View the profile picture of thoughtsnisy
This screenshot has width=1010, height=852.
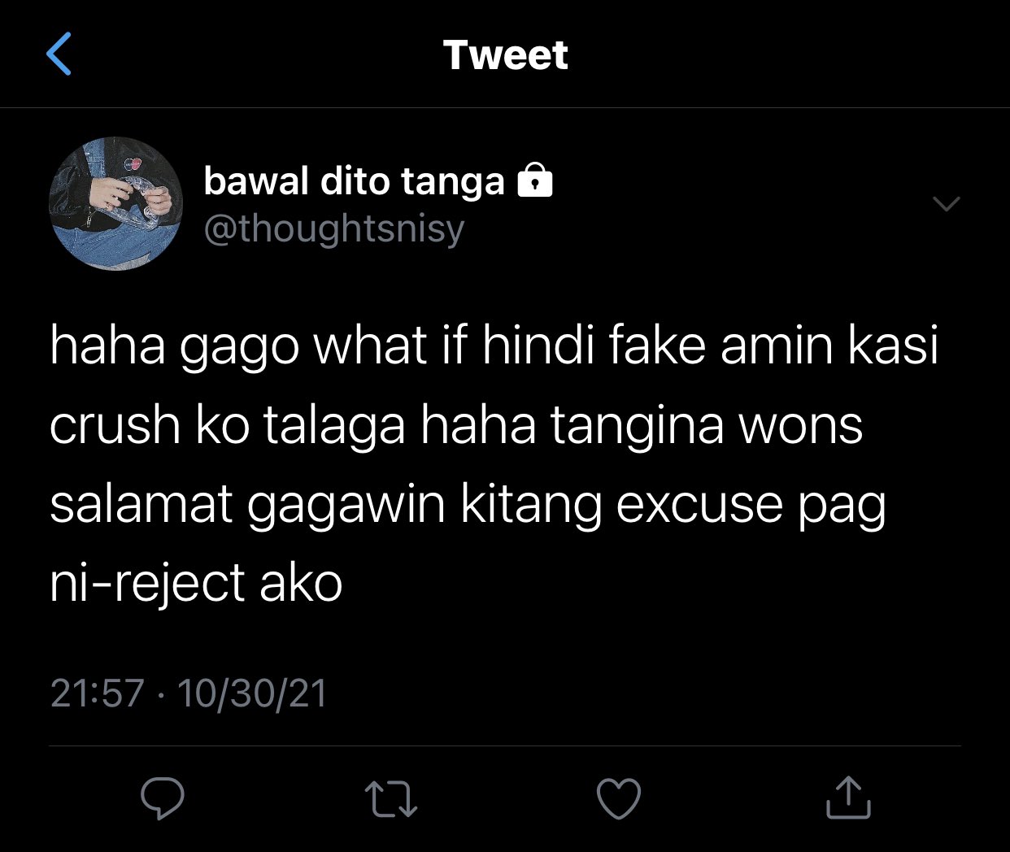pos(115,203)
